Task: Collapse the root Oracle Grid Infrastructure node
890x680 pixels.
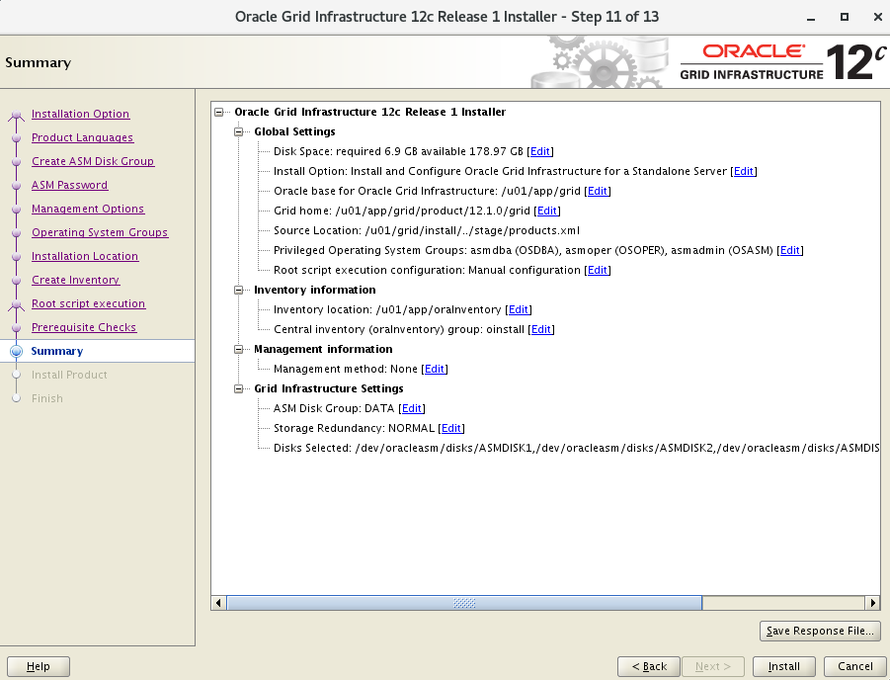Action: tap(218, 112)
